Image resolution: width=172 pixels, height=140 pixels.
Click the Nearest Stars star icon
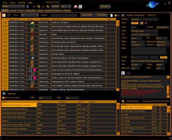coord(123,101)
